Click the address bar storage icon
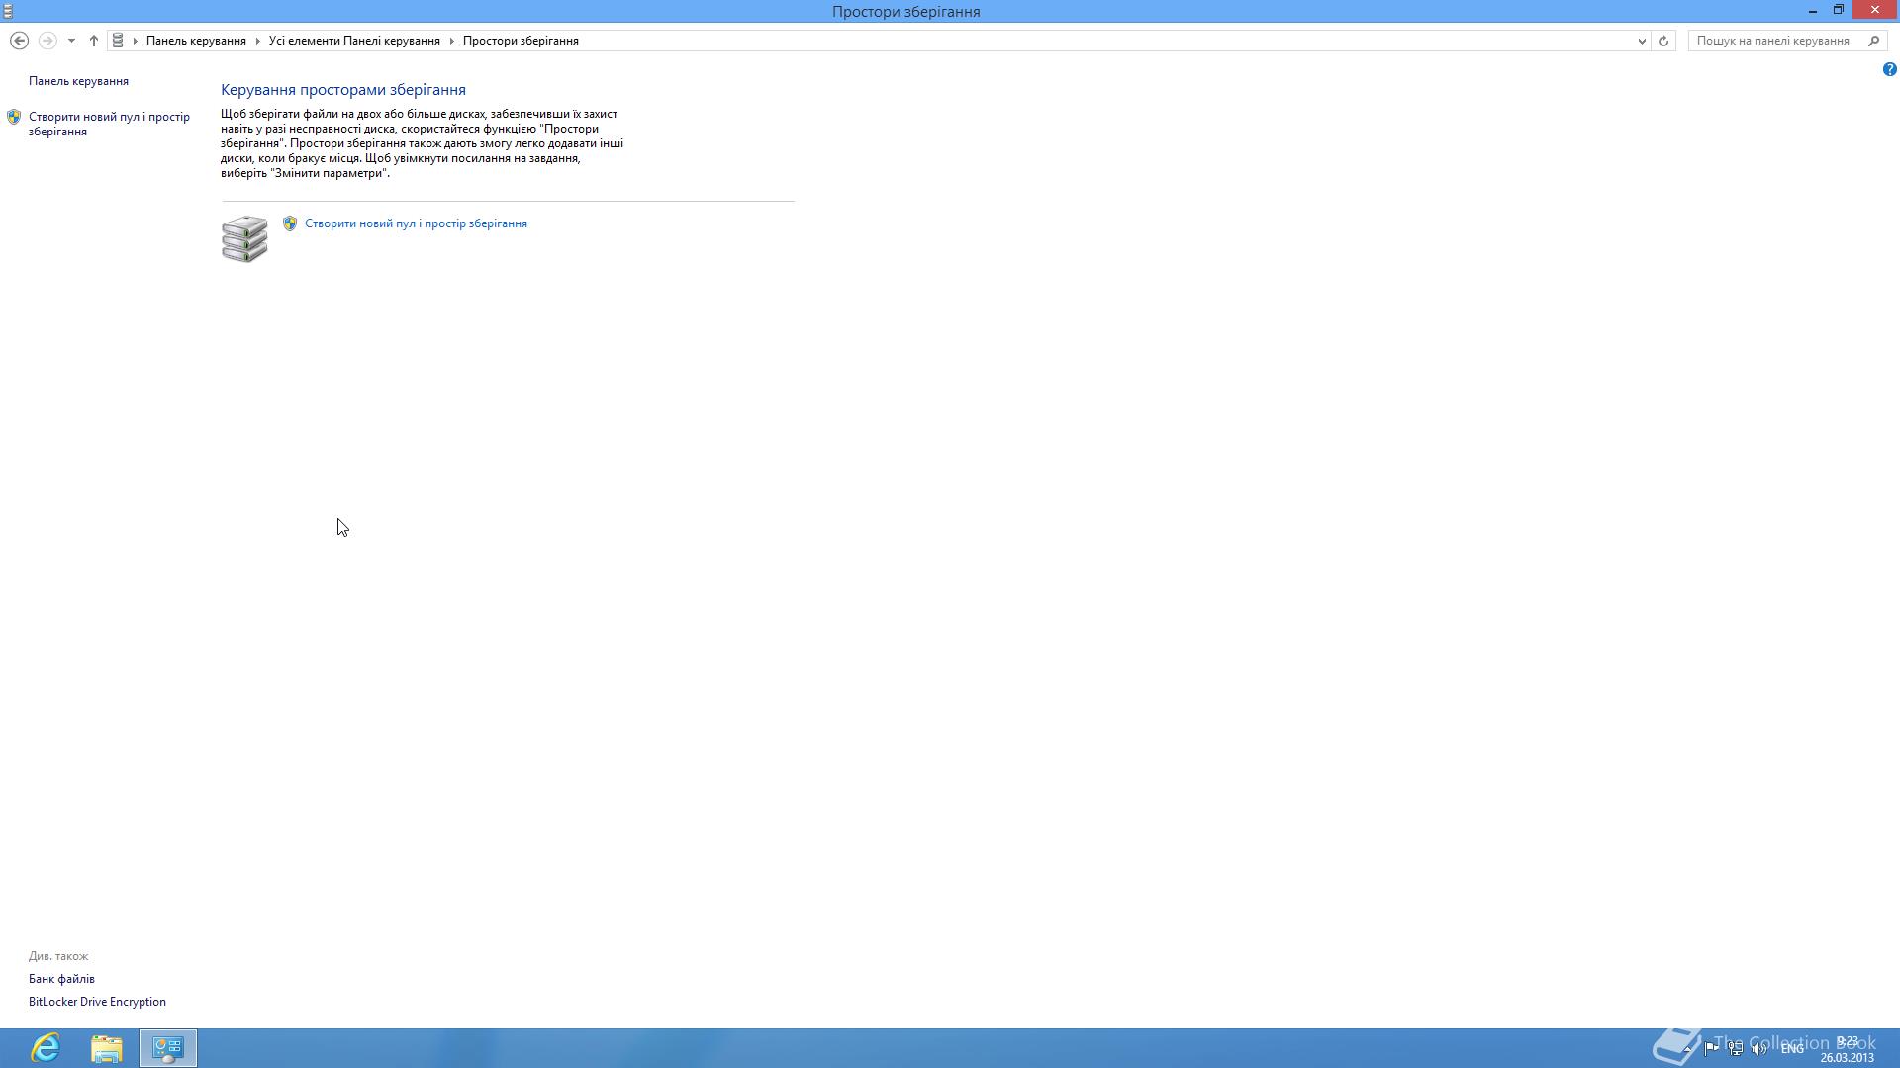The height and width of the screenshot is (1068, 1900). 118,41
